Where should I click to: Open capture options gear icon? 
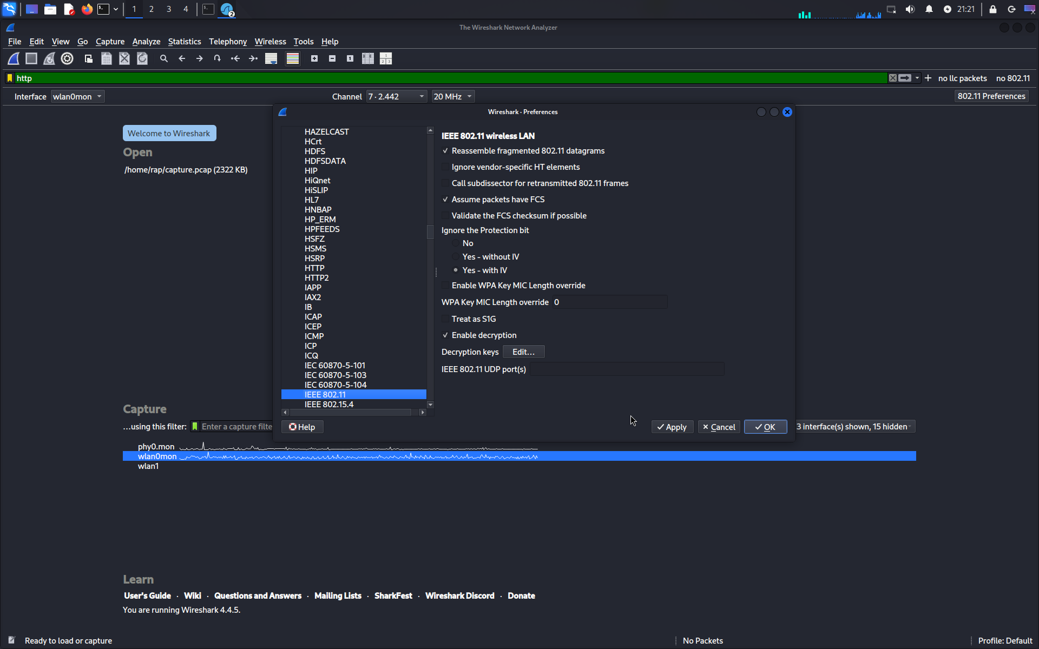(67, 58)
